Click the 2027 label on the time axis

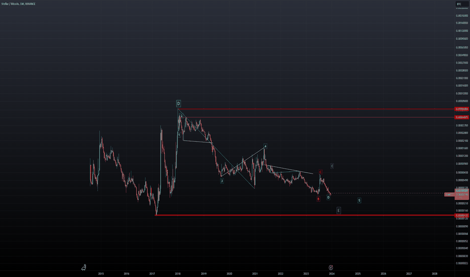click(x=409, y=273)
